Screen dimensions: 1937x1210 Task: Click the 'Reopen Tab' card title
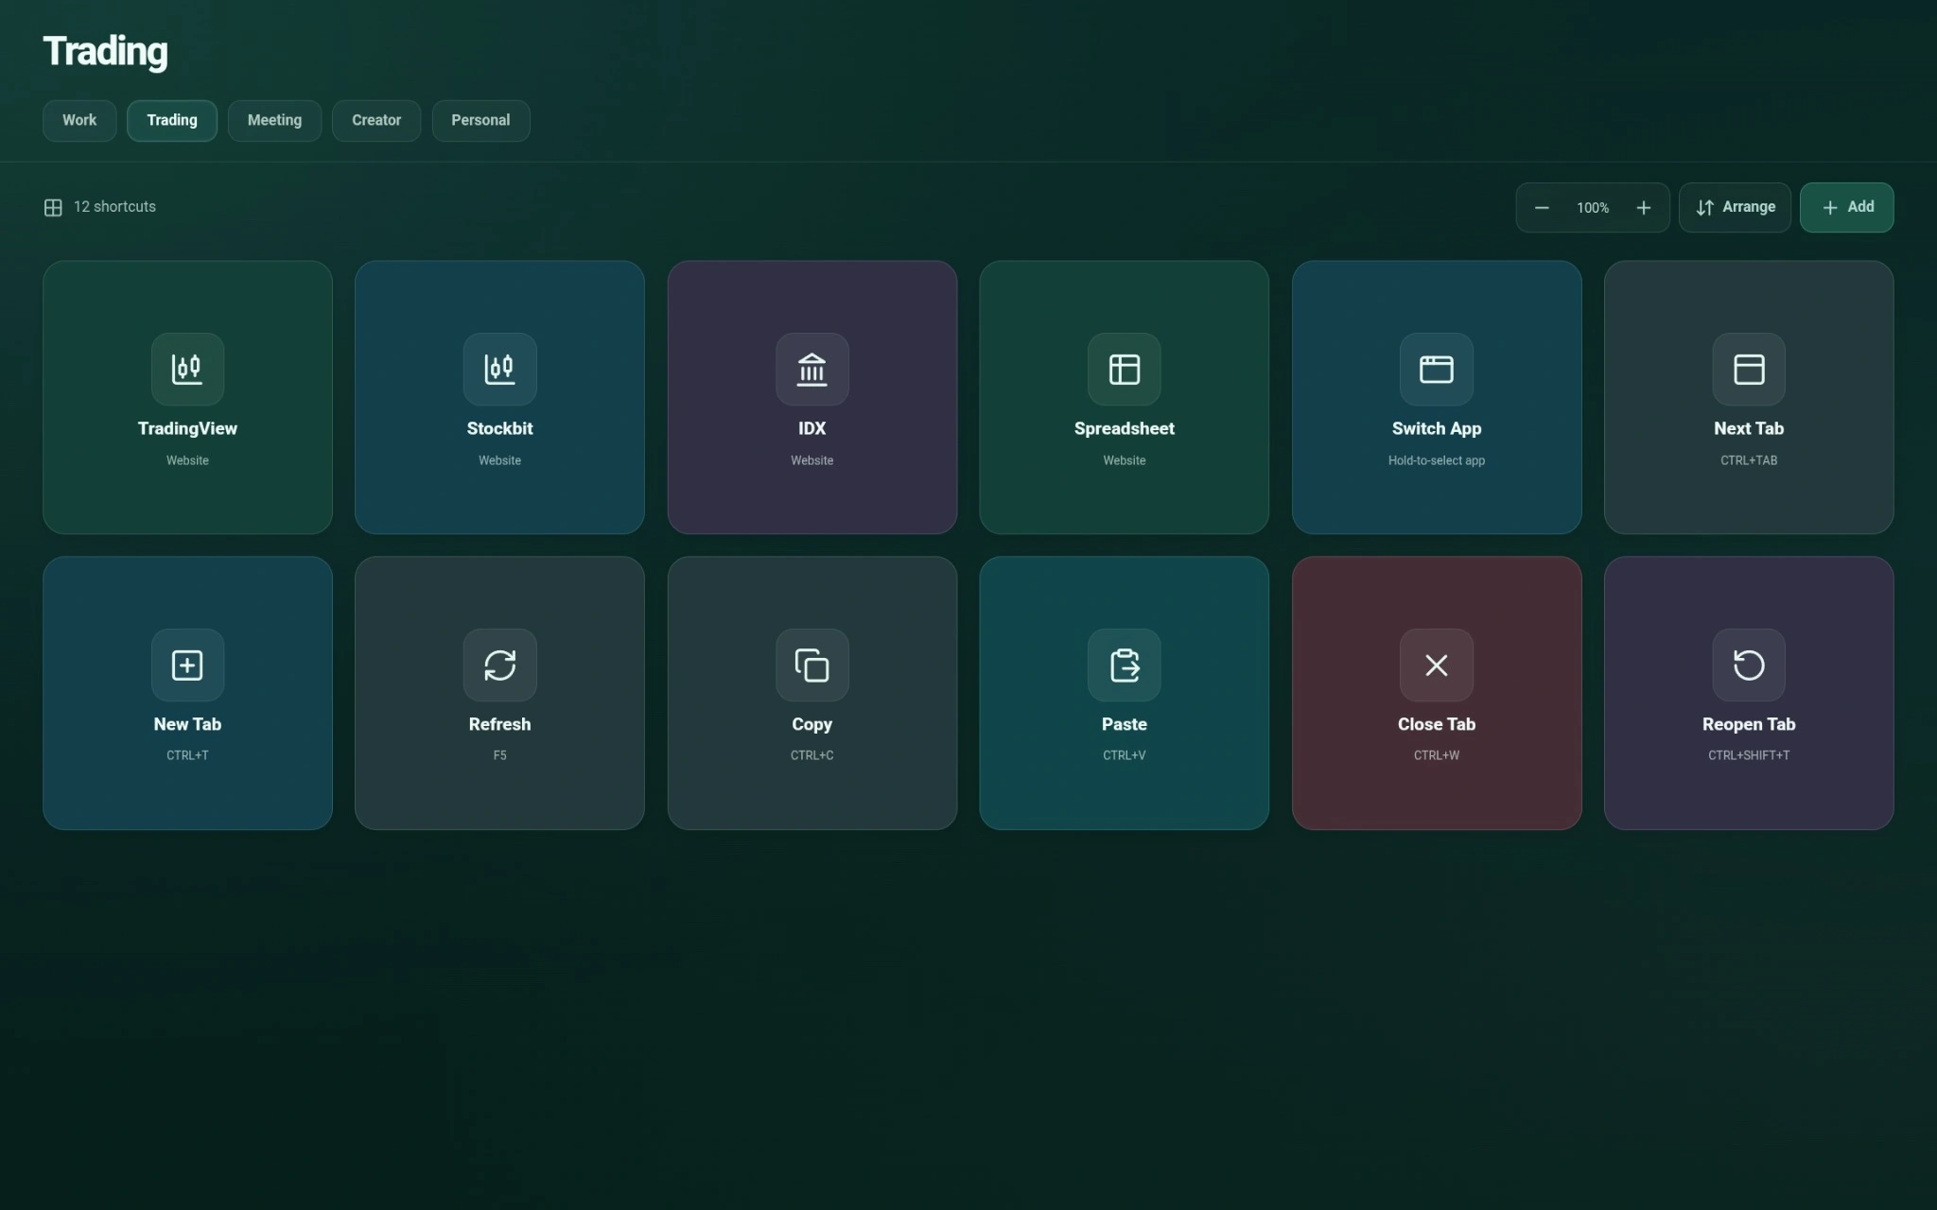point(1748,724)
